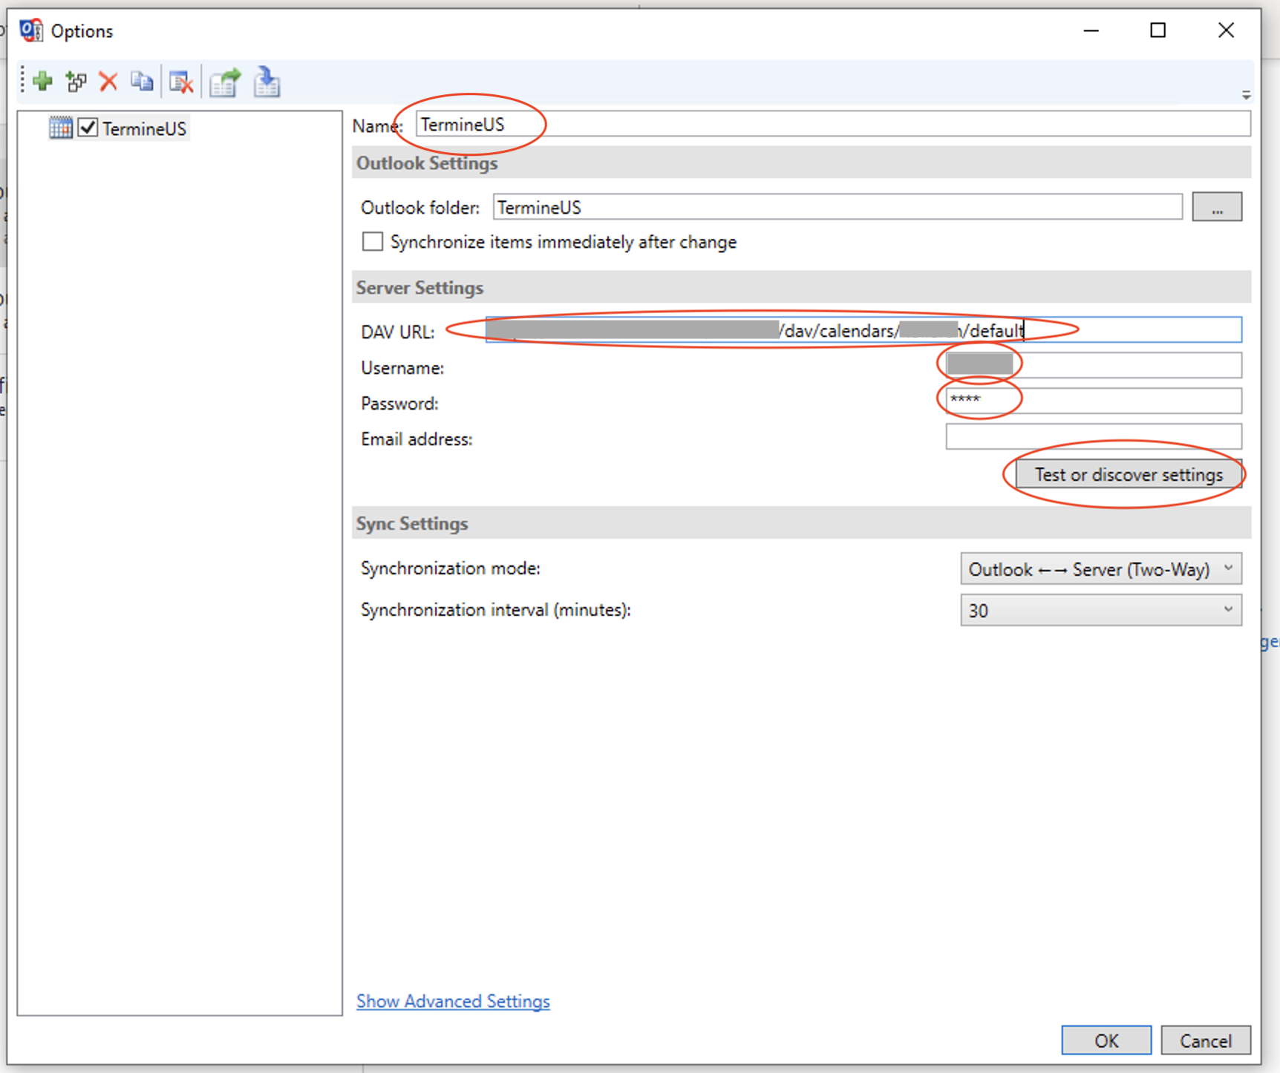Export profiles using green arrow icon
Viewport: 1280px width, 1073px height.
[x=224, y=82]
